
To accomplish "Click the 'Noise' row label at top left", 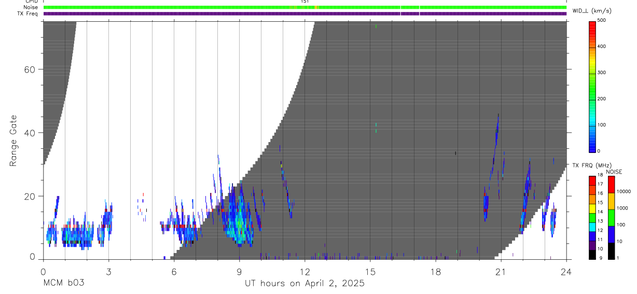I will pyautogui.click(x=30, y=7).
